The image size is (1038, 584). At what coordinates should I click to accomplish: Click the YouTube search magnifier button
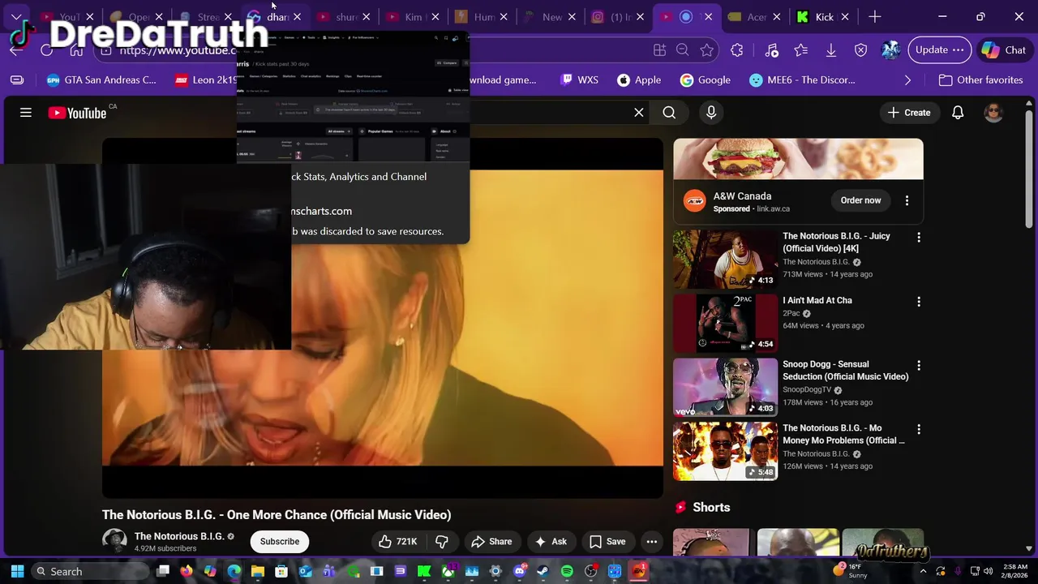coord(669,113)
